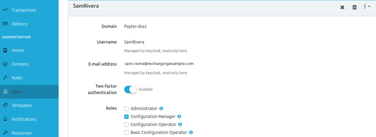
Task: Check the Basic Configuration Operator checkbox
Action: [x=126, y=132]
